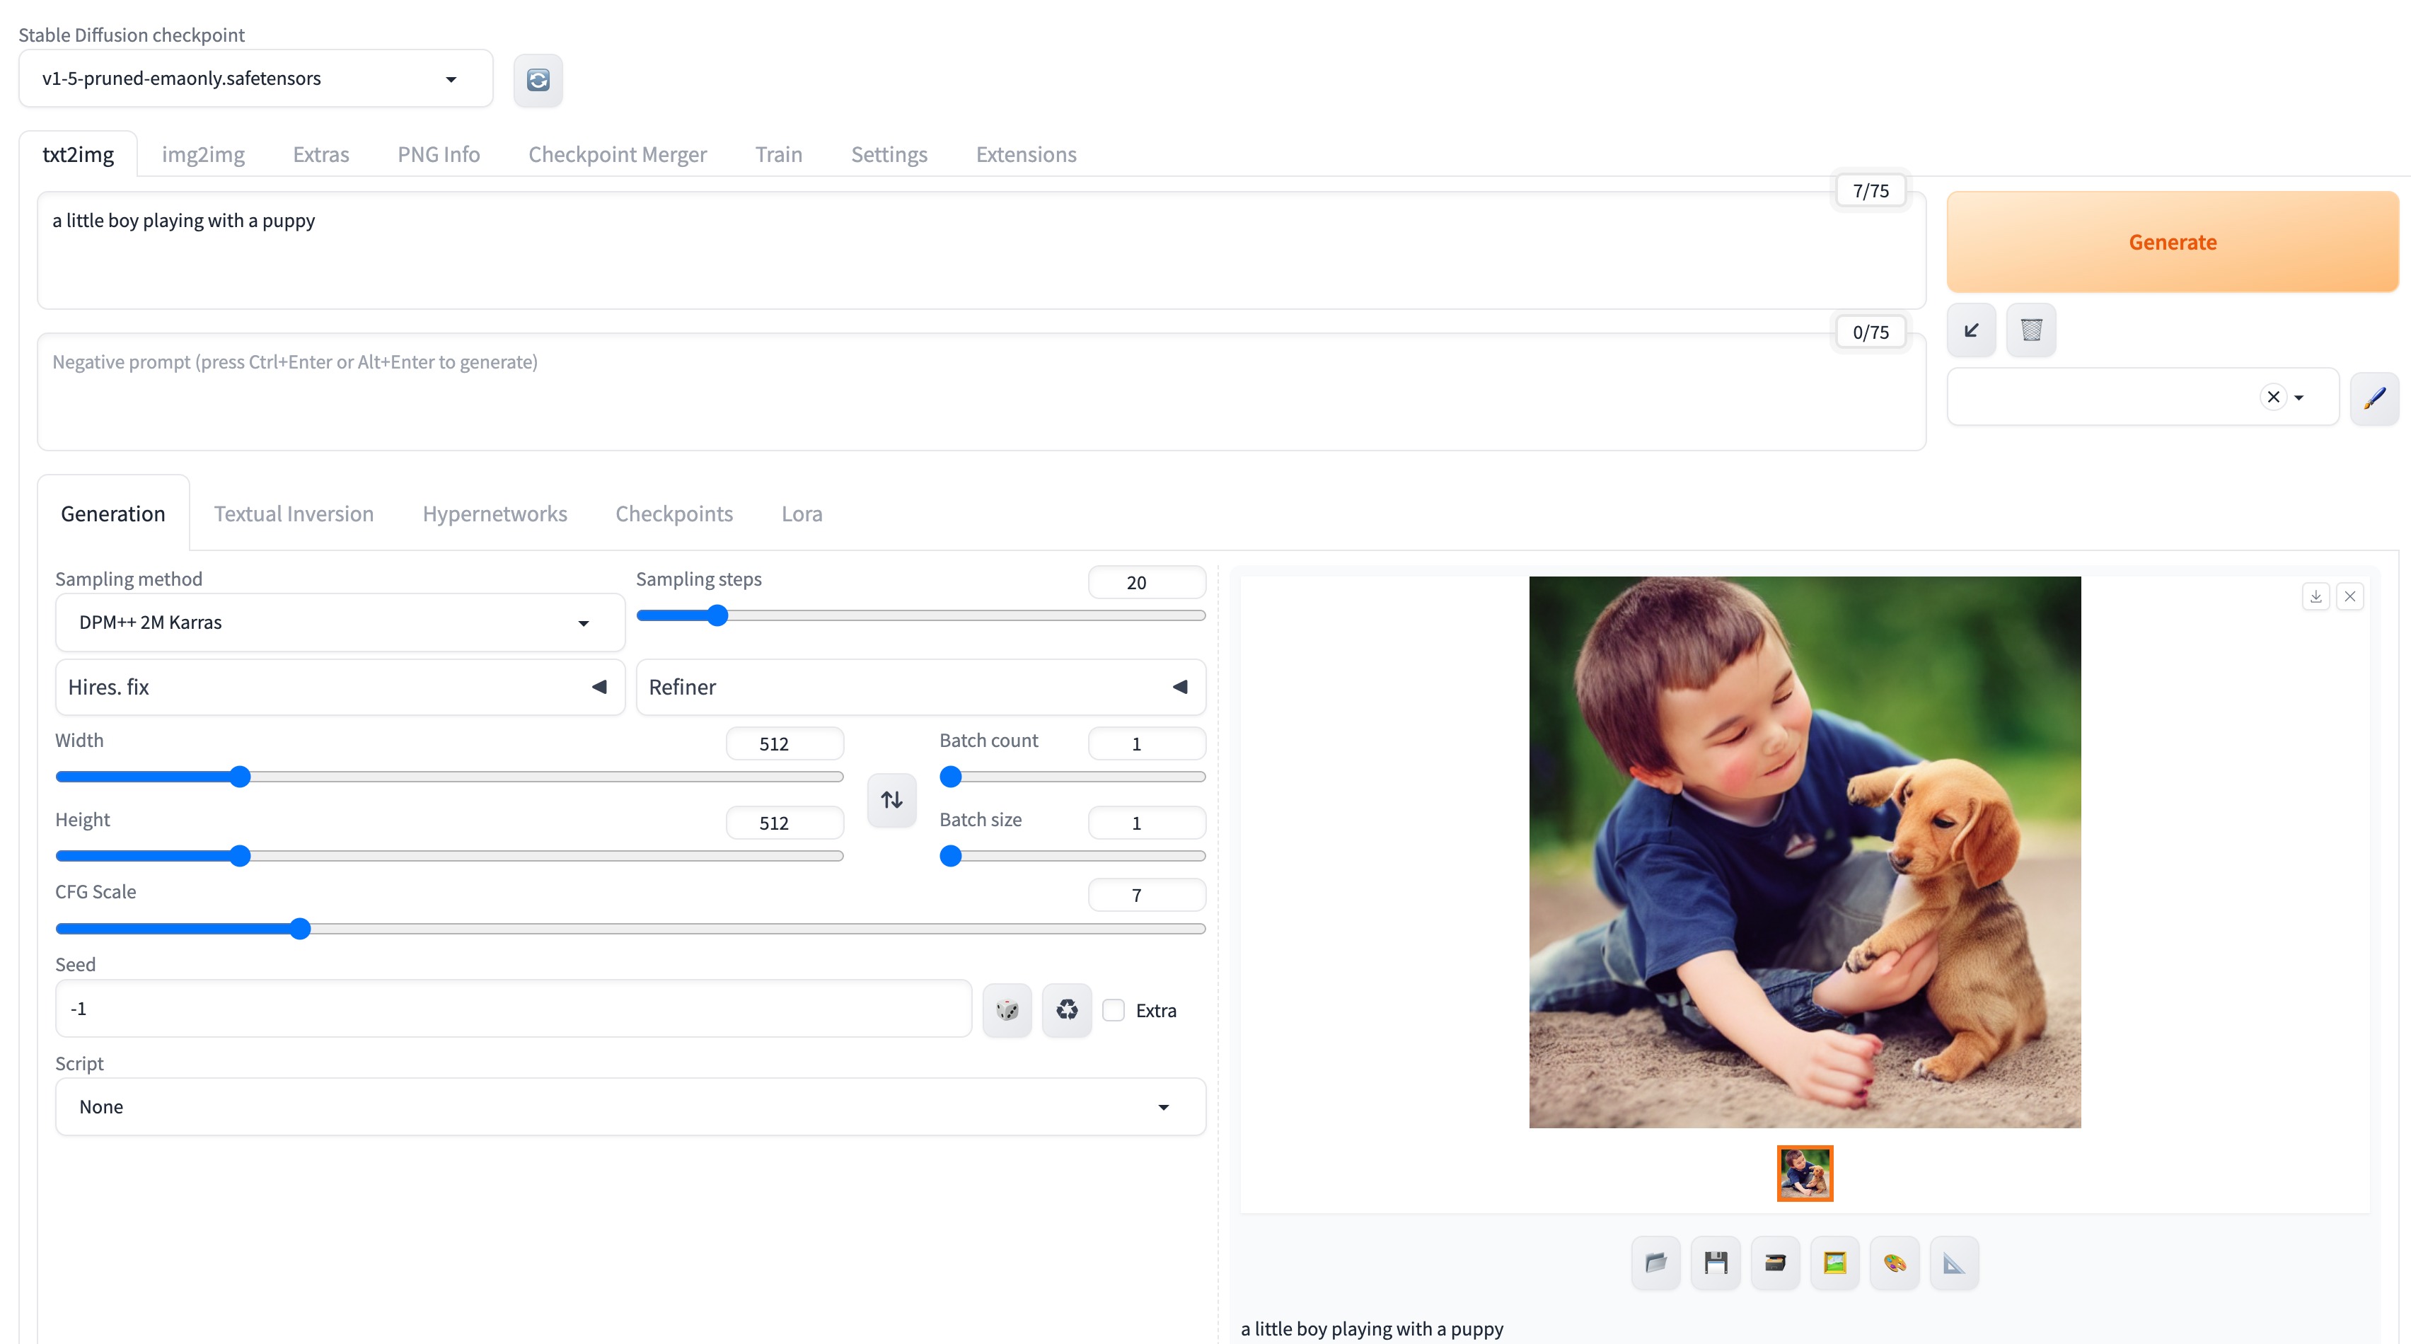Viewport: 2411px width, 1344px height.
Task: Enable the Extra seed checkbox
Action: pyautogui.click(x=1114, y=1010)
